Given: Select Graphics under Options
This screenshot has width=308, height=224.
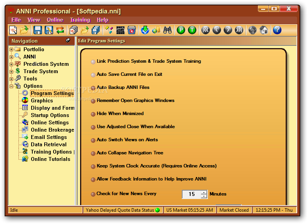Looking at the screenshot, I should [42, 100].
